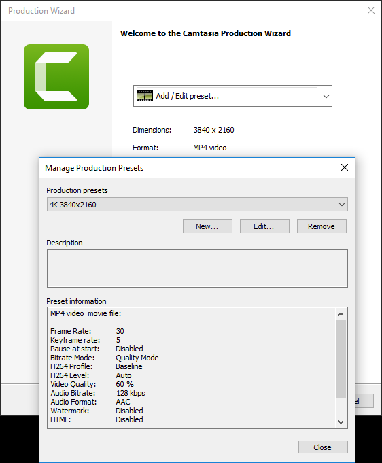This screenshot has width=382, height=463.
Task: Click 'H264 Profile:' Baseline row
Action: 97,366
